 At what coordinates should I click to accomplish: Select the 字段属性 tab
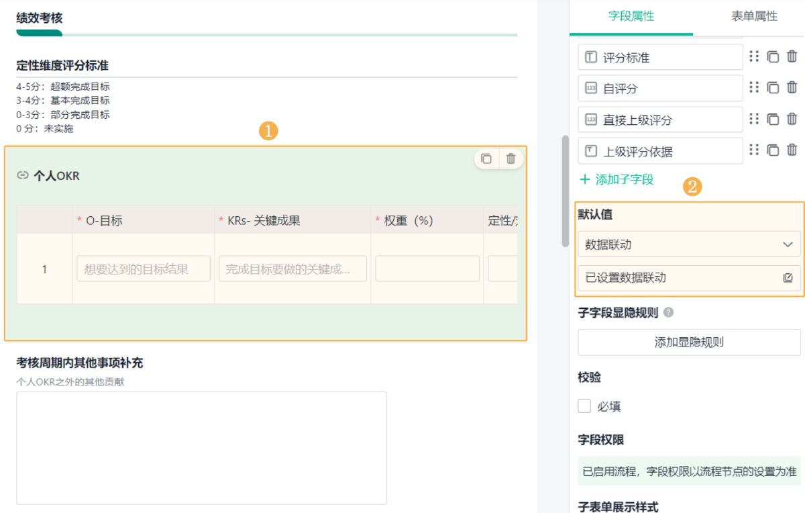pos(631,17)
